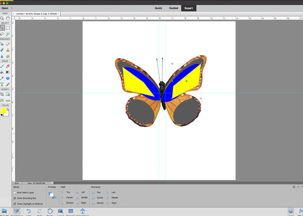Select the Paint Bucket tool
303x216 pixels.
2,72
